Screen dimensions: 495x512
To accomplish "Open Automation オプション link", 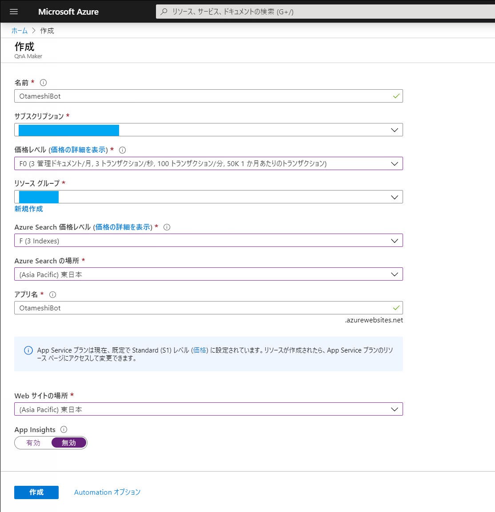I will [107, 492].
